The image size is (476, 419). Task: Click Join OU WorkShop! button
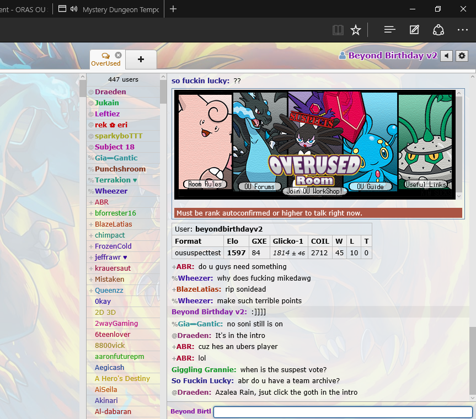tap(315, 191)
